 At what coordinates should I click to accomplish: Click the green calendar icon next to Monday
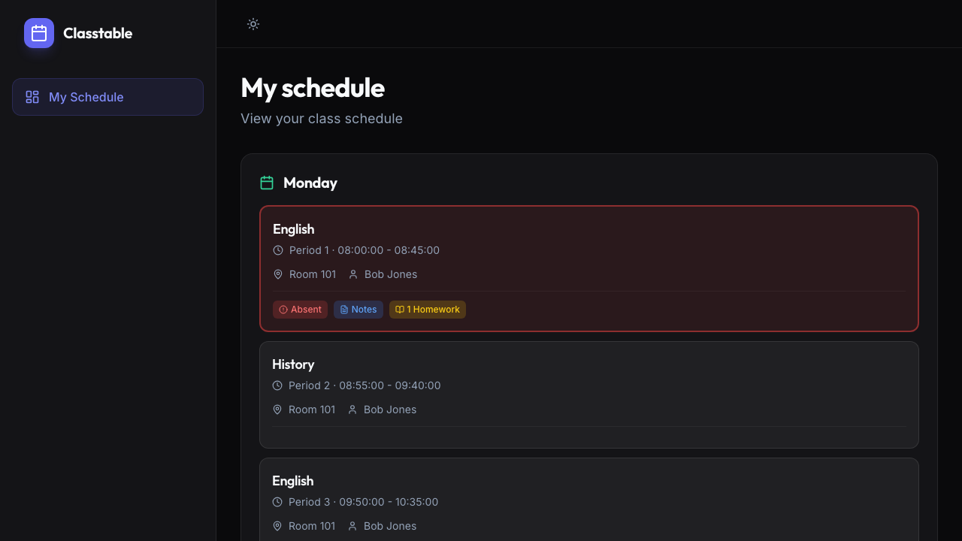(x=267, y=183)
